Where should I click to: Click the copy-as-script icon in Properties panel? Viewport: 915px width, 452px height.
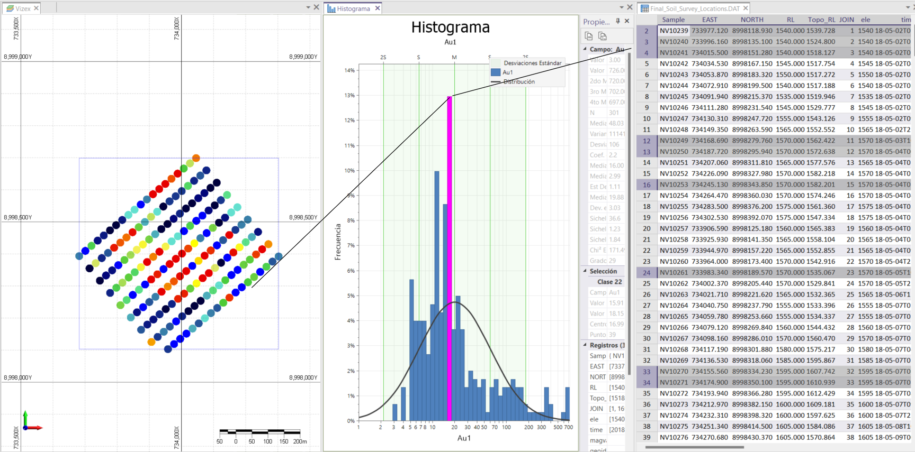point(602,36)
